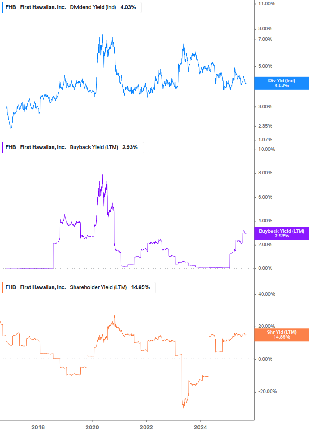Click the 8.00% tick on dividend yield axis

[x=265, y=29]
